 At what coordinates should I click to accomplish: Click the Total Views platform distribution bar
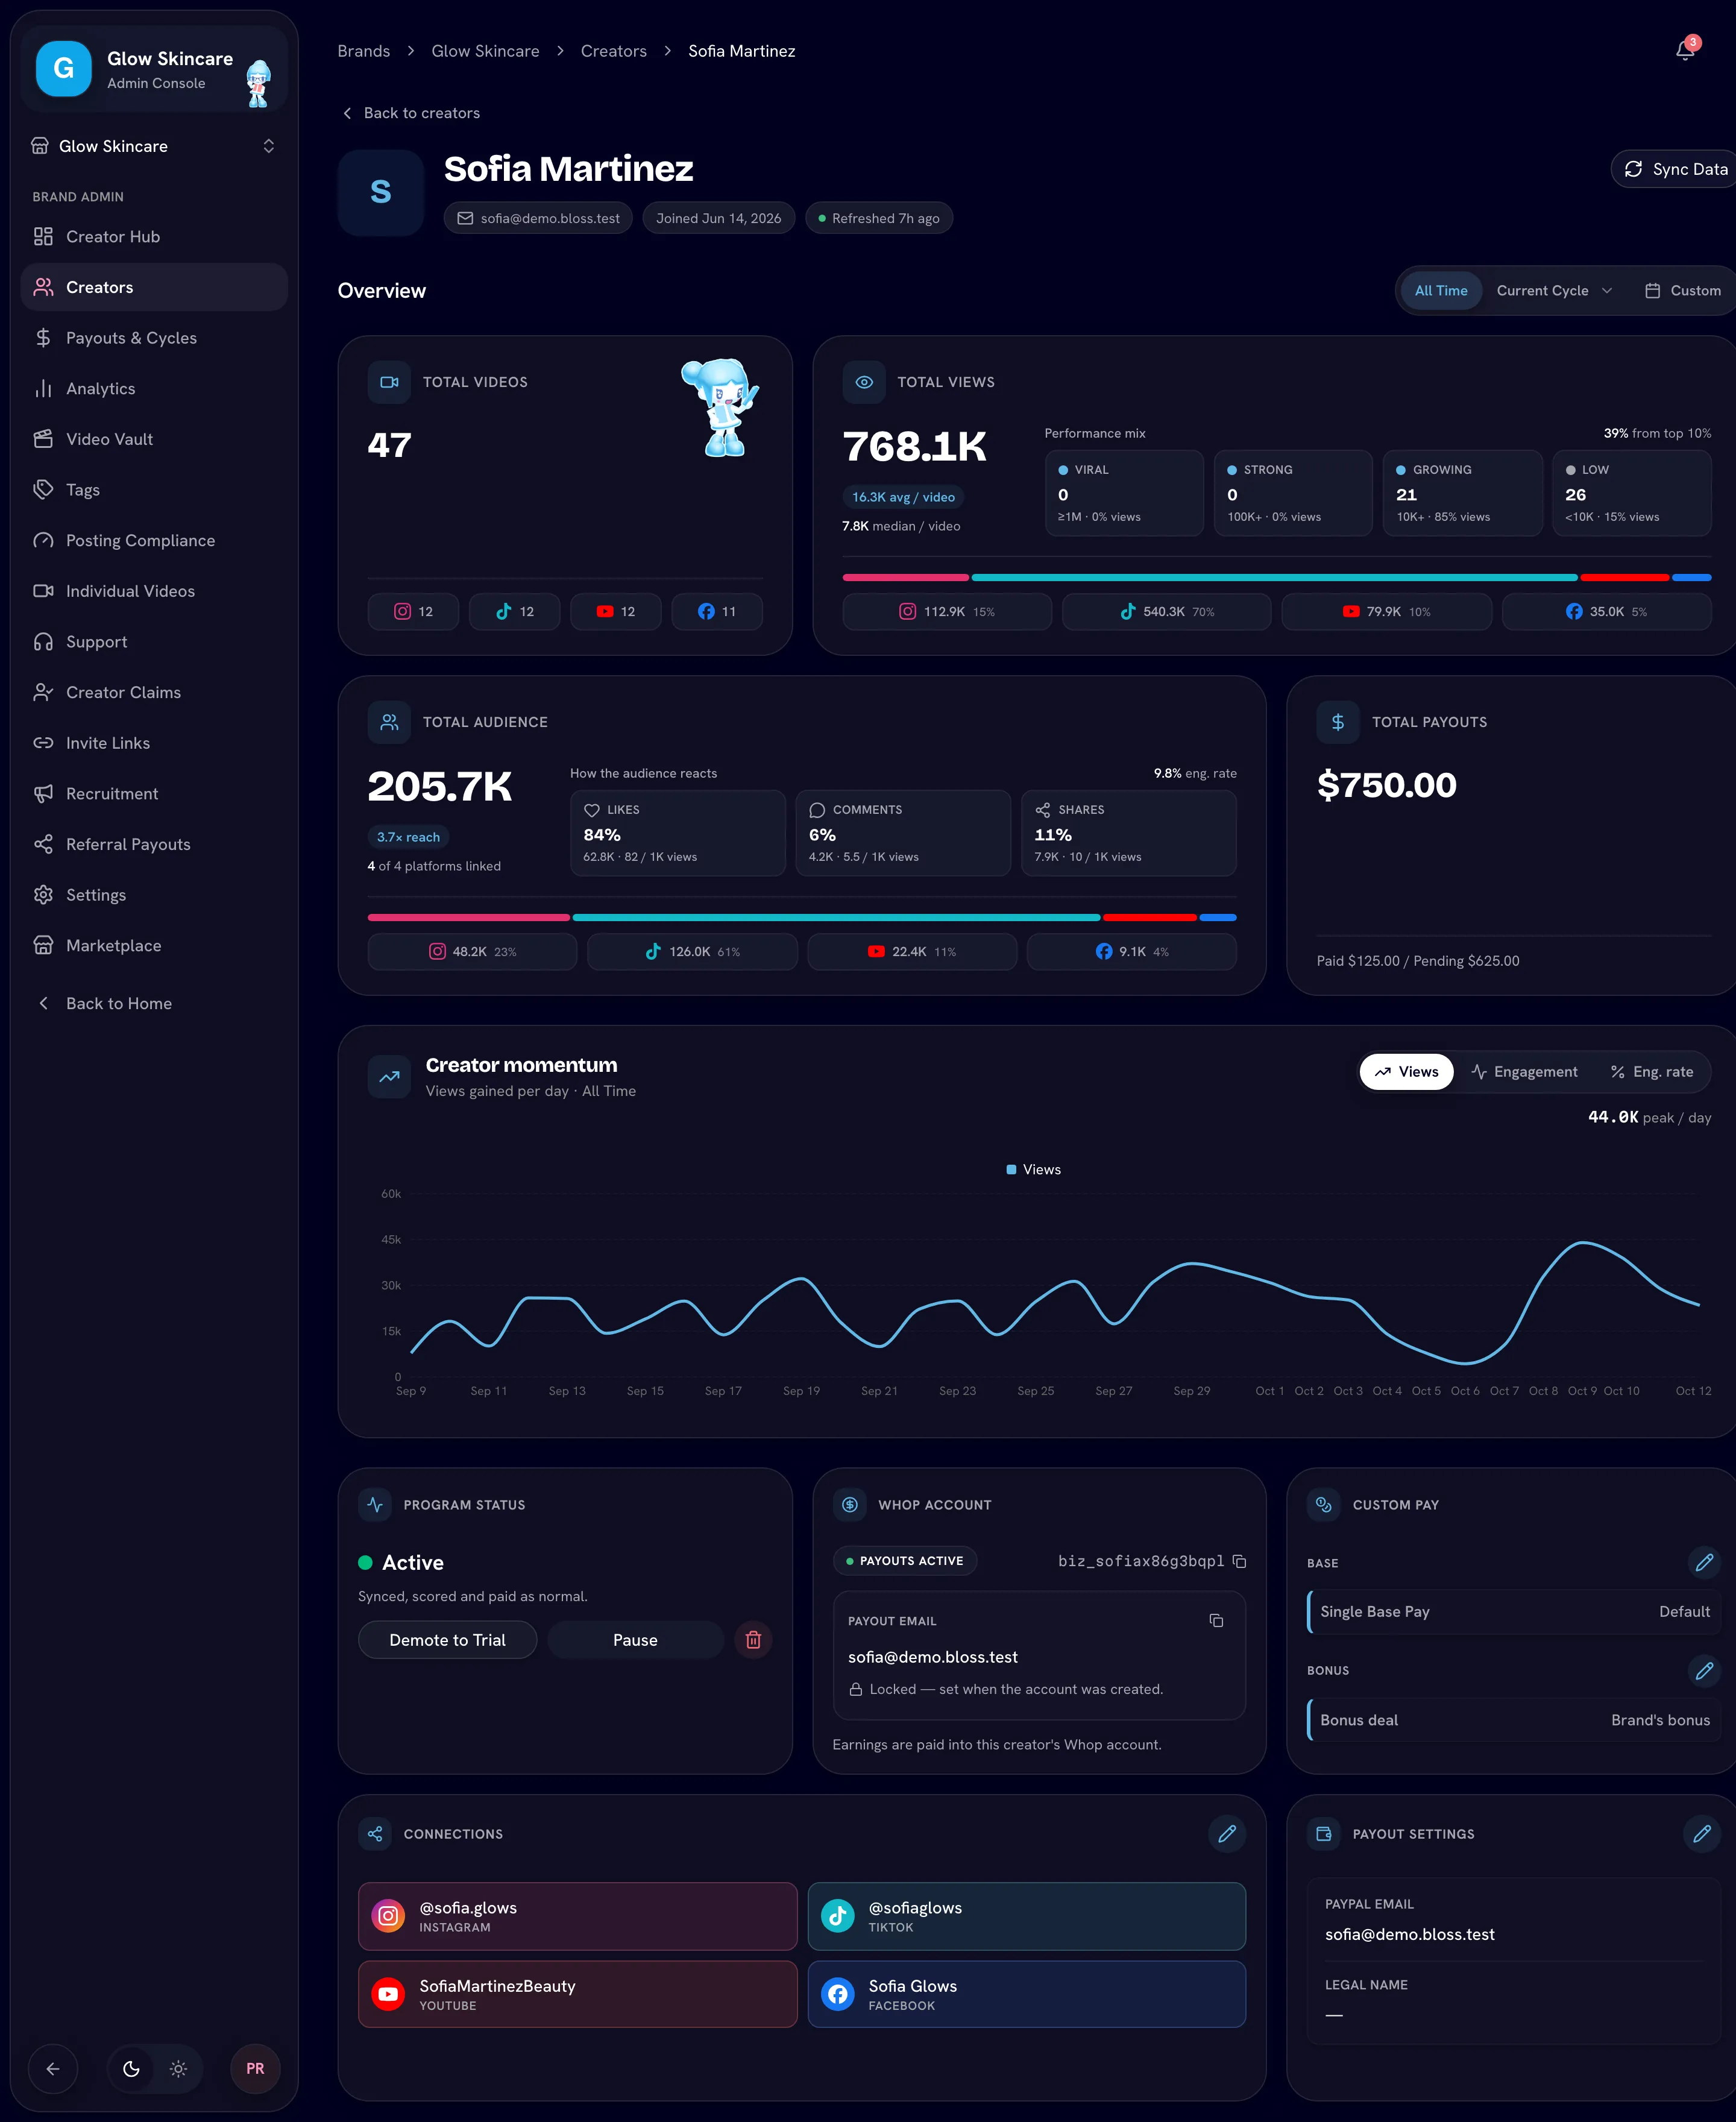1277,577
